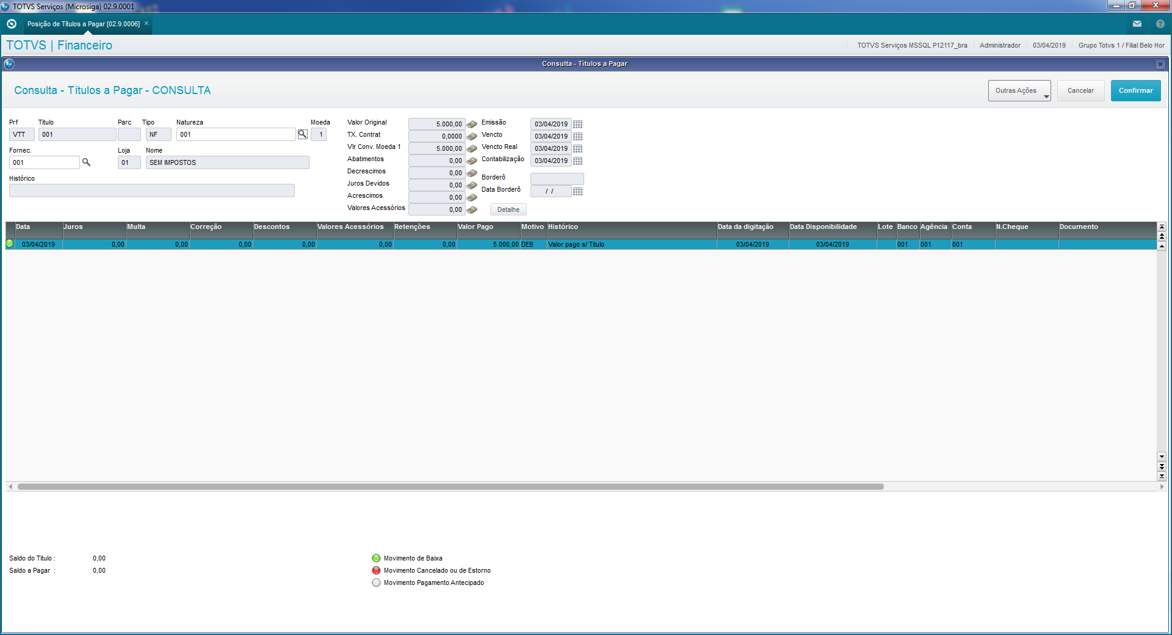
Task: Focus the Fornec. input field
Action: pyautogui.click(x=45, y=162)
